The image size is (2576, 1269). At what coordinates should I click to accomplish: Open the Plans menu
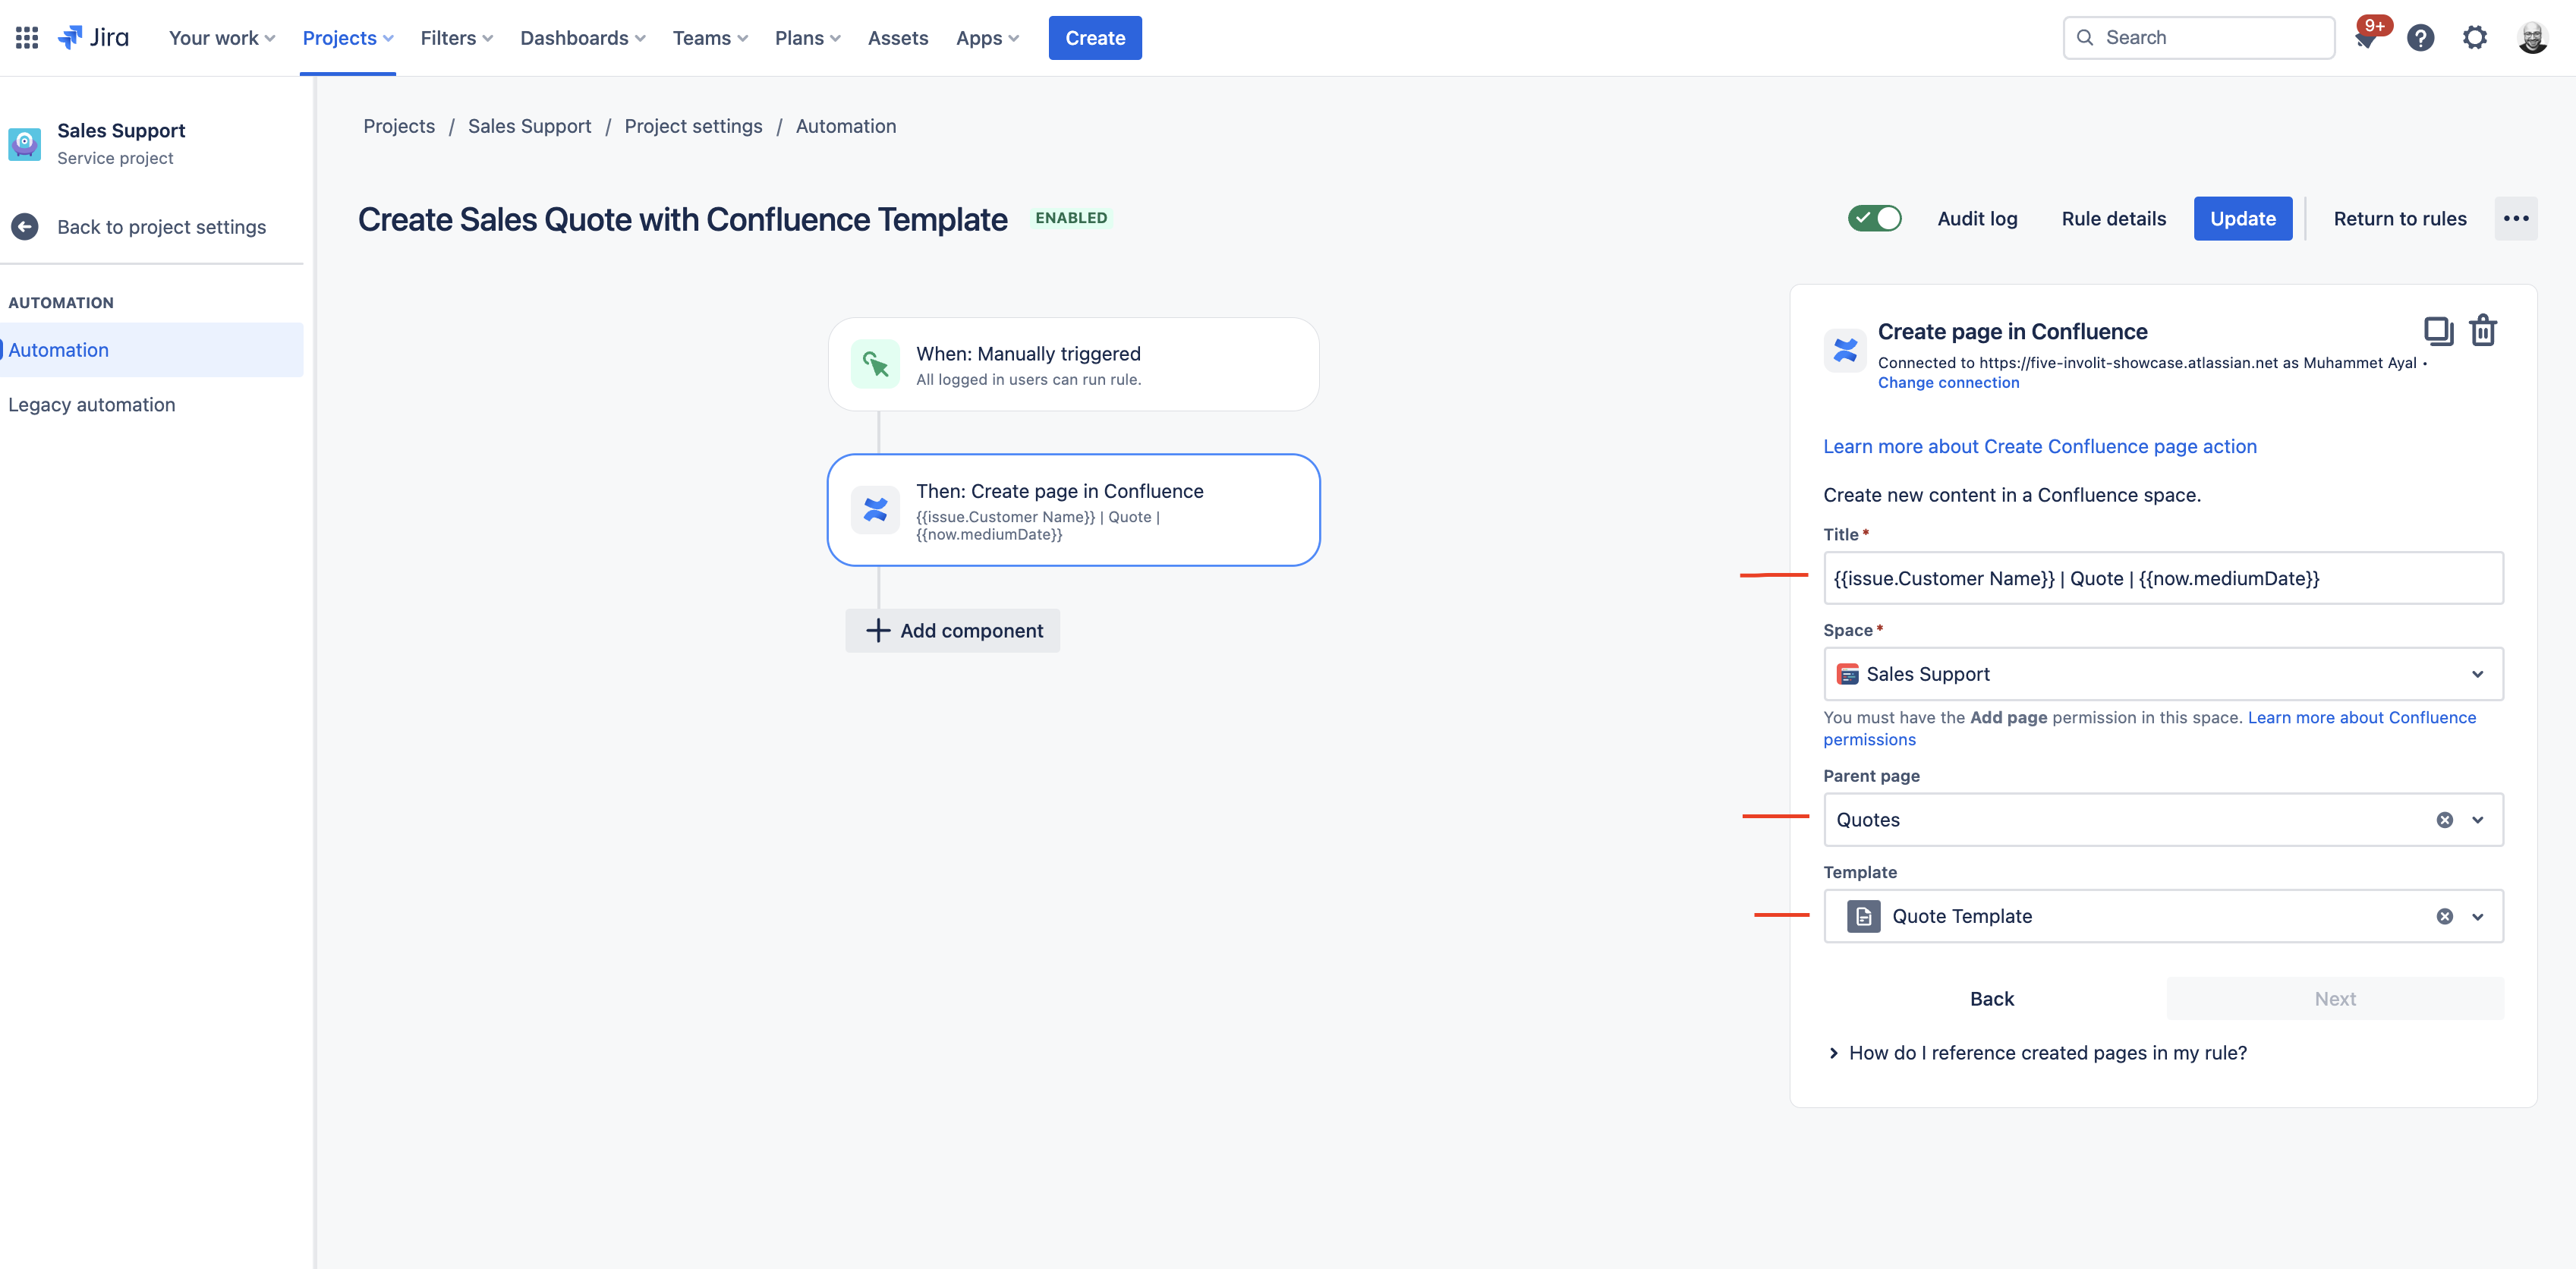(807, 38)
